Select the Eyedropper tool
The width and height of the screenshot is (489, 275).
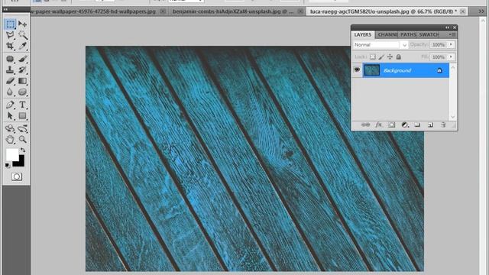coord(22,46)
